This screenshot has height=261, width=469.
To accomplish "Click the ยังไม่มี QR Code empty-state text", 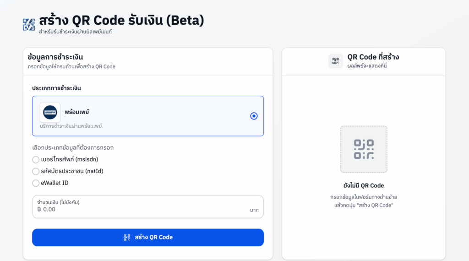I will [364, 185].
